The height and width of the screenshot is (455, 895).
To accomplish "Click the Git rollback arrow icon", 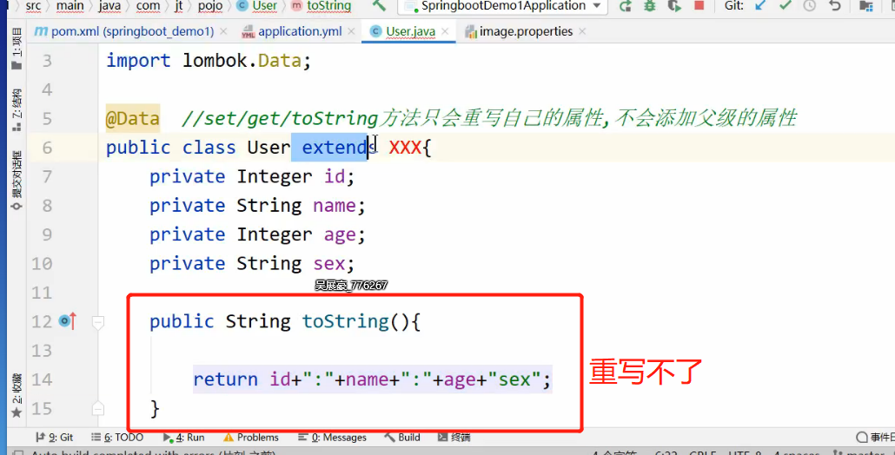I will pos(834,6).
